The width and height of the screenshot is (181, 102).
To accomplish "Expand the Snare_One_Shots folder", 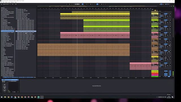I will coord(16,43).
